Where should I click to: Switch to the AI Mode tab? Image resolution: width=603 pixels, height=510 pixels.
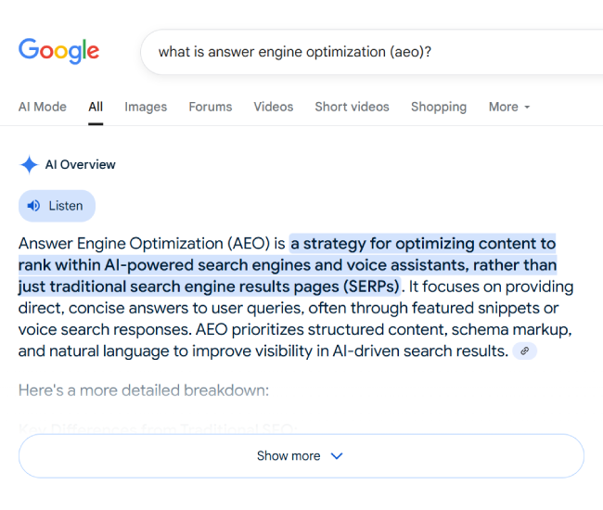point(43,107)
